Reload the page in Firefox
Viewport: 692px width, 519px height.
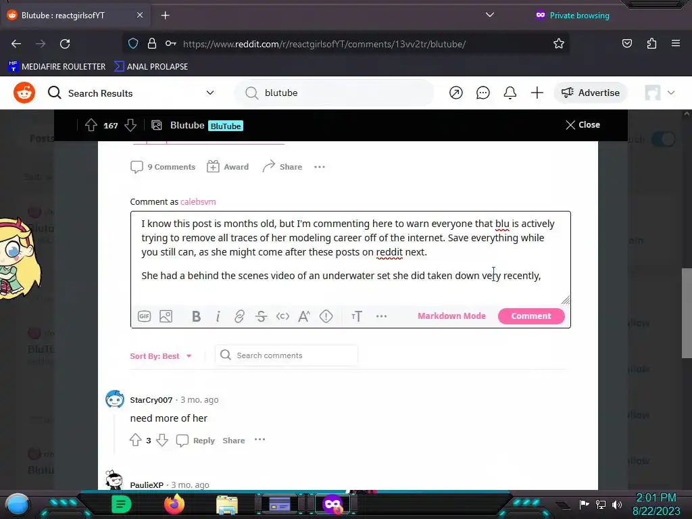[x=65, y=44]
